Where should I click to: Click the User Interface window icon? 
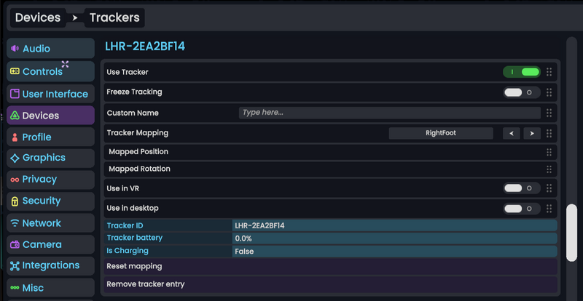(15, 94)
